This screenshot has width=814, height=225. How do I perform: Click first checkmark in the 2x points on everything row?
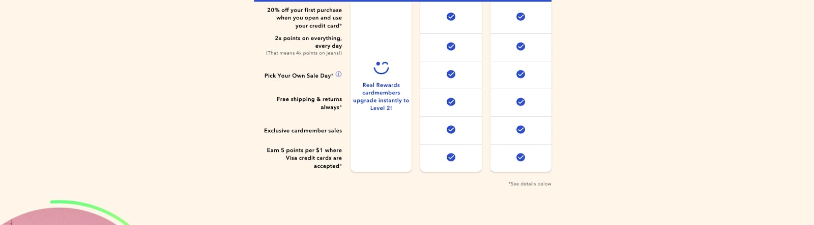pyautogui.click(x=451, y=47)
